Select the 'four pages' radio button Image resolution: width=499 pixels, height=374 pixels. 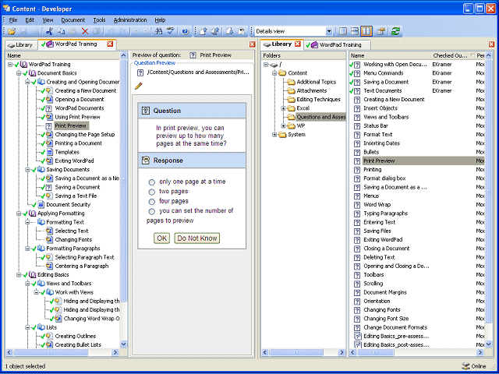pyautogui.click(x=152, y=202)
